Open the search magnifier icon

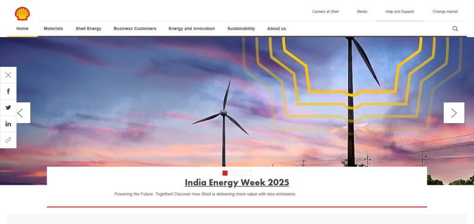455,29
